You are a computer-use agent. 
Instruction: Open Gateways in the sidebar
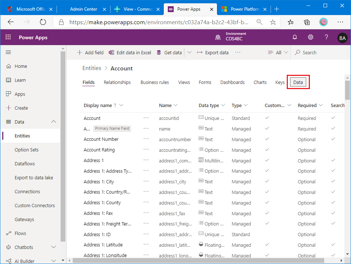tap(24, 220)
